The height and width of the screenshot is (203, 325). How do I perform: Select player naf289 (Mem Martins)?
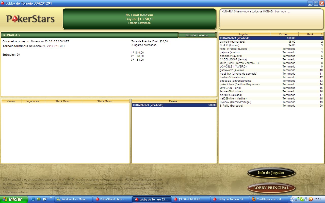tap(271, 98)
